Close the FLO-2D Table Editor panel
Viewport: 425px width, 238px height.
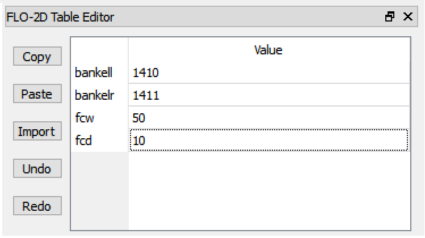(x=407, y=17)
